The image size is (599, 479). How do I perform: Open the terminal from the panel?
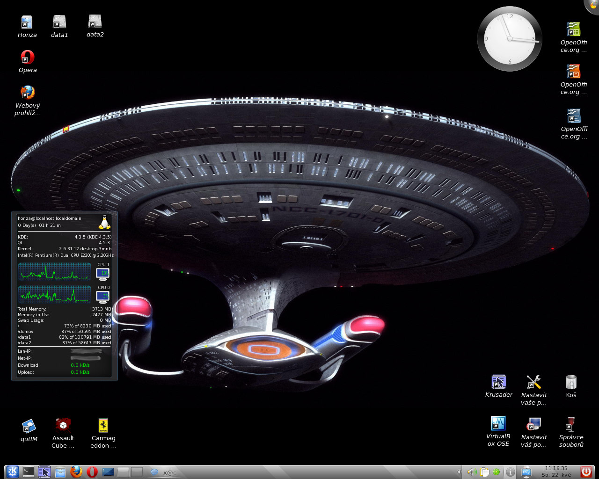pyautogui.click(x=29, y=472)
